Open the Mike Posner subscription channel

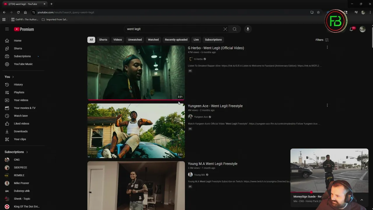(x=22, y=183)
